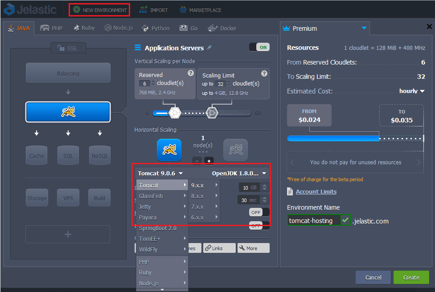
Task: Edit the Application Servers layer name
Action: click(x=209, y=47)
